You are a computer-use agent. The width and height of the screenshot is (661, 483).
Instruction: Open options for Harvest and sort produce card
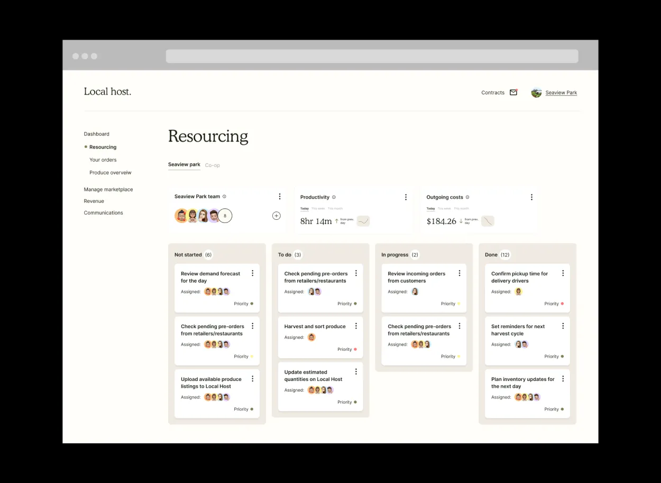356,326
